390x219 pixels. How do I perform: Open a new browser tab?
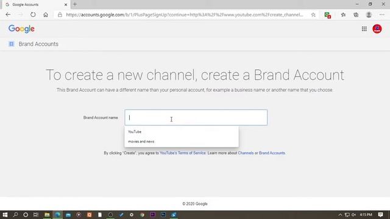click(75, 4)
